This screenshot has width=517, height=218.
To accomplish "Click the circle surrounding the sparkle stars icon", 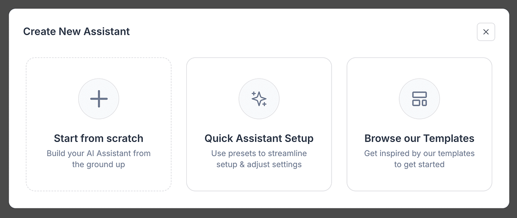I will point(259,99).
